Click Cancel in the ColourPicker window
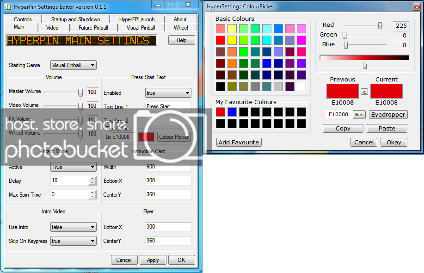The image size is (424, 273). pyautogui.click(x=364, y=142)
